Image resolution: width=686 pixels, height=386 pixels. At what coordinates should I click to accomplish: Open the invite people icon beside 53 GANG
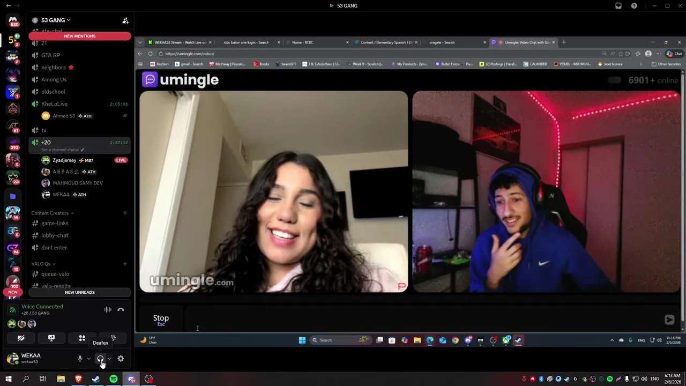click(x=125, y=20)
